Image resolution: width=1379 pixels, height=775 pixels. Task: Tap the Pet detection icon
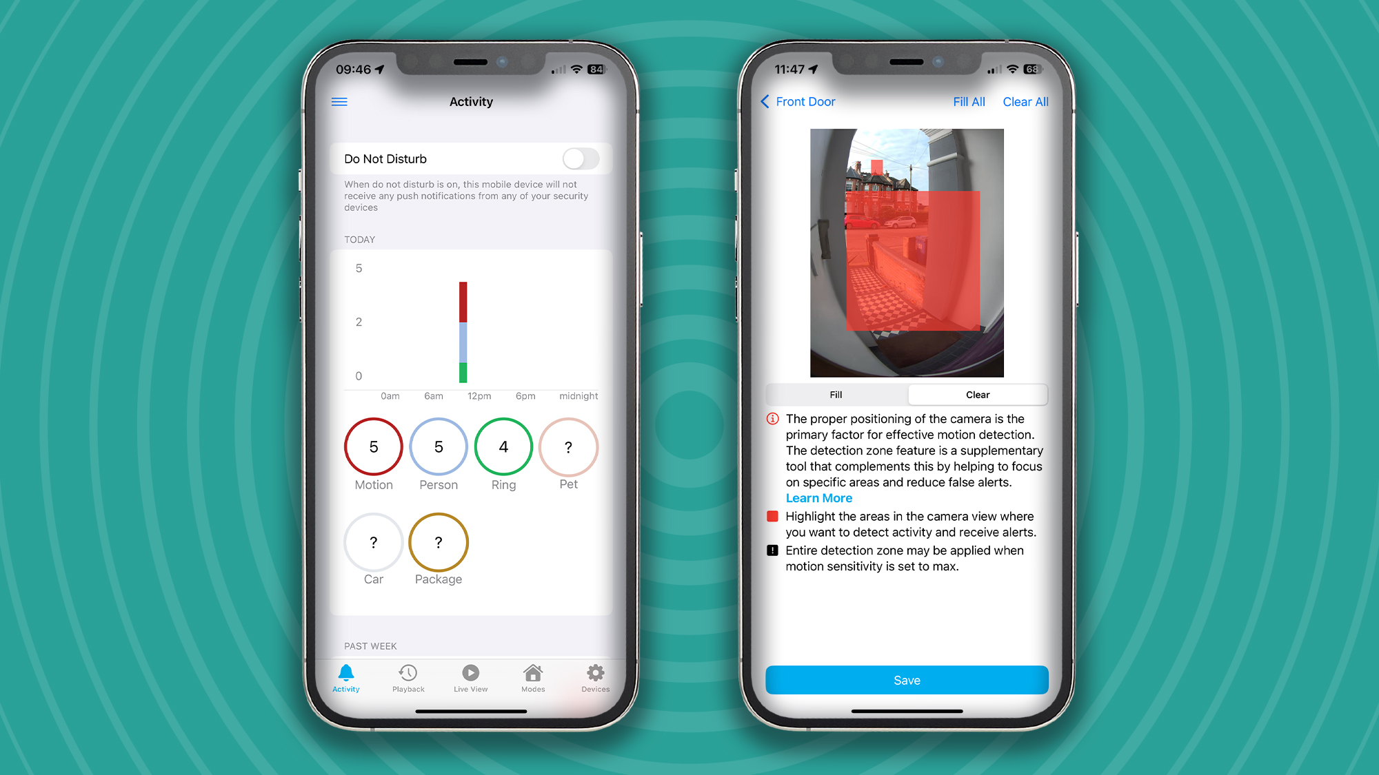[x=568, y=446]
